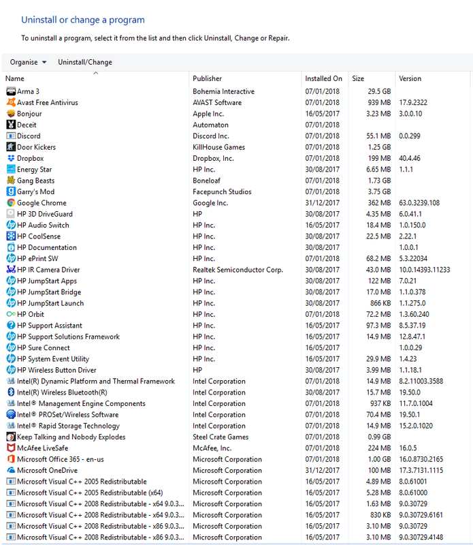Image resolution: width=473 pixels, height=545 pixels.
Task: Click the 0.99 GB size value
Action: click(379, 437)
